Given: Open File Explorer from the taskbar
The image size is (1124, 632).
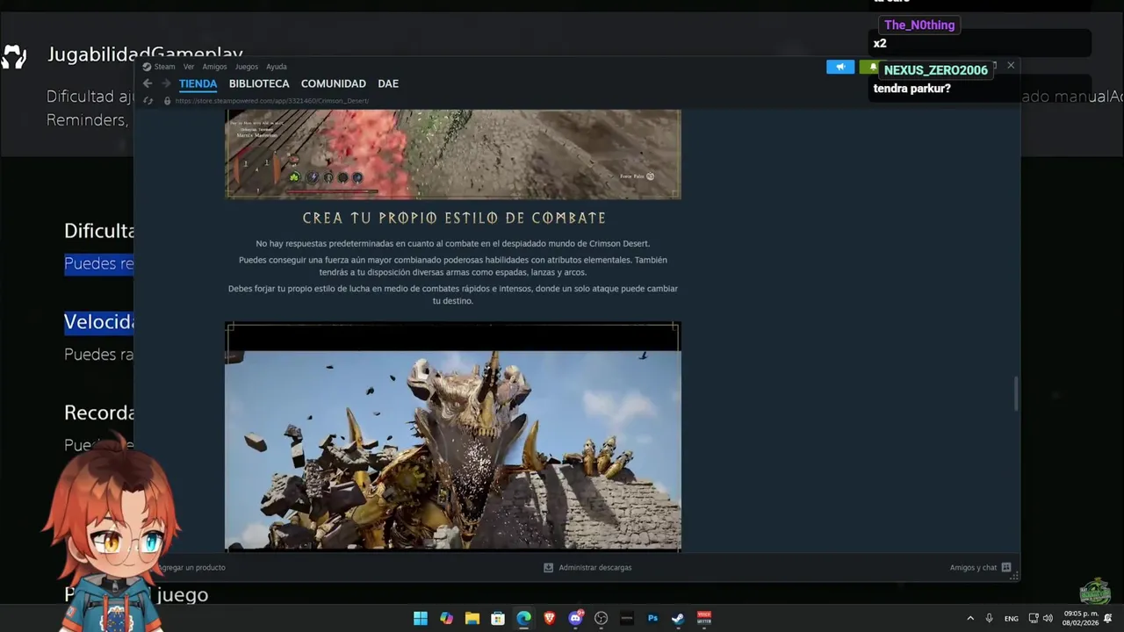Looking at the screenshot, I should 472,618.
